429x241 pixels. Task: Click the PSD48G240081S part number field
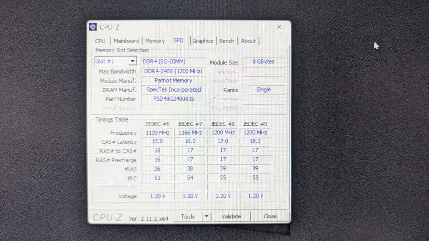tap(173, 99)
